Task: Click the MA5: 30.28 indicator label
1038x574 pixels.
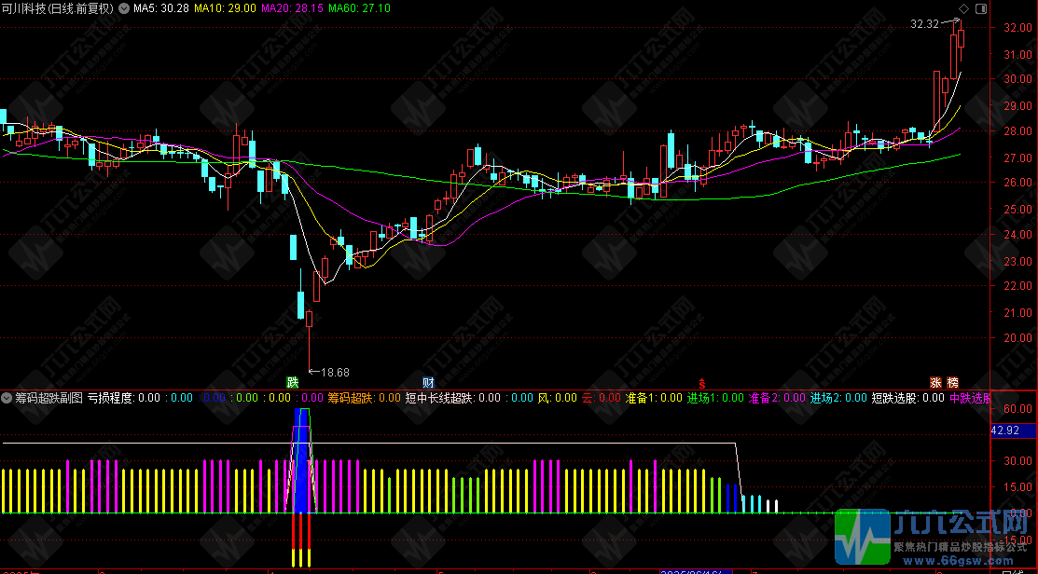Action: pyautogui.click(x=161, y=8)
